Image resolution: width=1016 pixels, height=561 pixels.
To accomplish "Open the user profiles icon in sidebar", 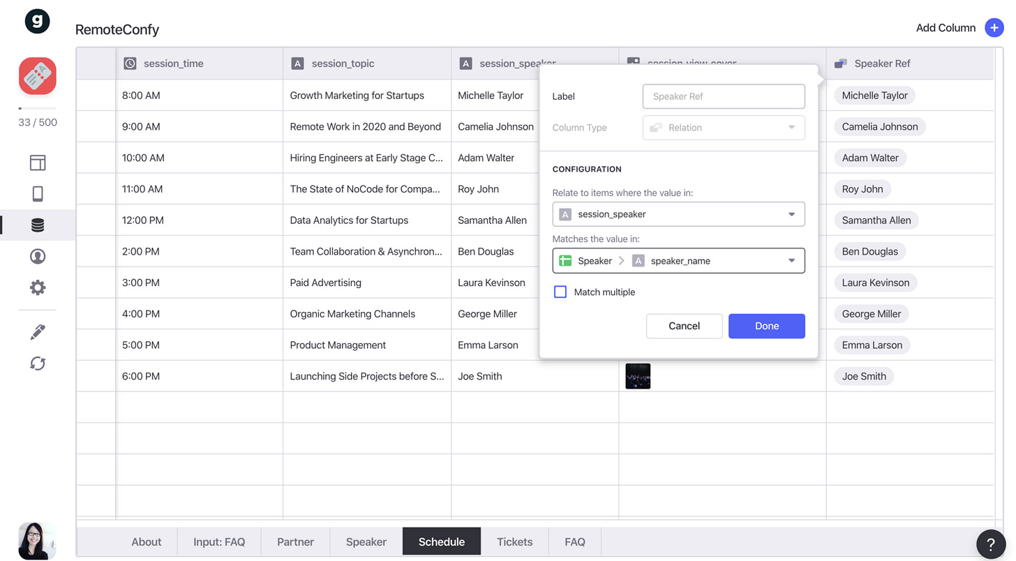I will pyautogui.click(x=38, y=256).
